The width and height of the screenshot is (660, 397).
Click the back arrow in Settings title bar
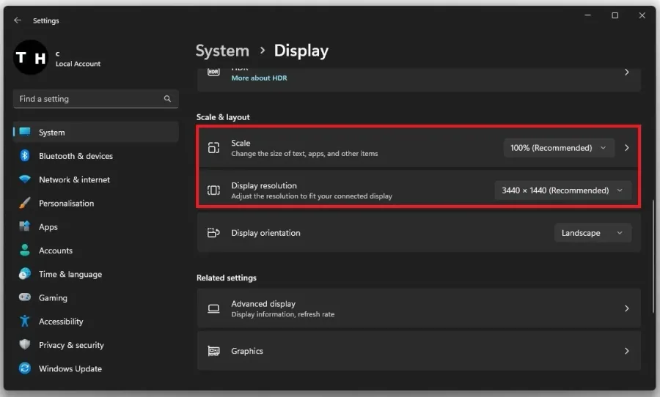pyautogui.click(x=18, y=21)
